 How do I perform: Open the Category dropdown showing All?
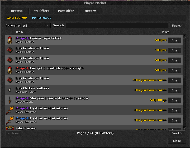[36, 26]
